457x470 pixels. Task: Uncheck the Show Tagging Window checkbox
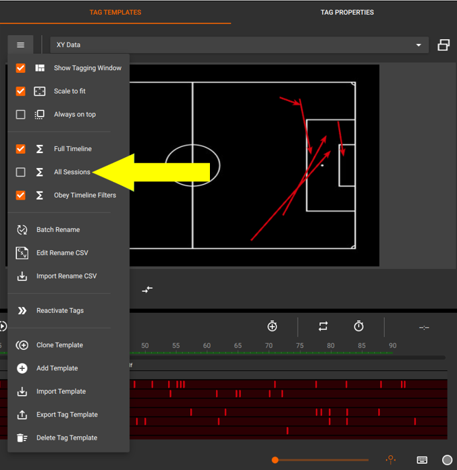pos(20,68)
